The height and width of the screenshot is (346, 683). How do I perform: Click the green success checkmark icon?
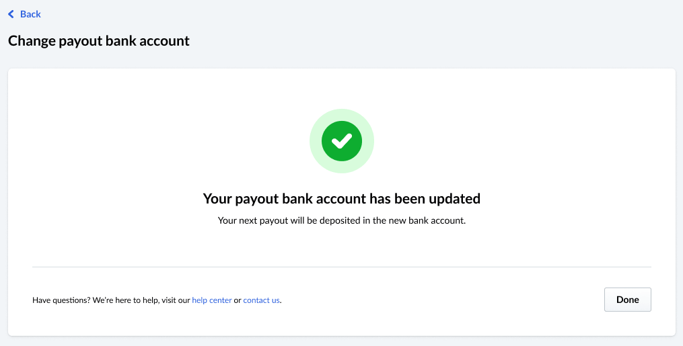click(x=342, y=140)
